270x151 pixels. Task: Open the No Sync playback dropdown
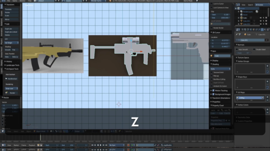(117, 145)
